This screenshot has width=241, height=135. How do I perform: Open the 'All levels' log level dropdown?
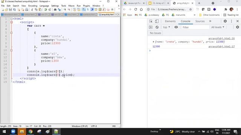[218, 27]
